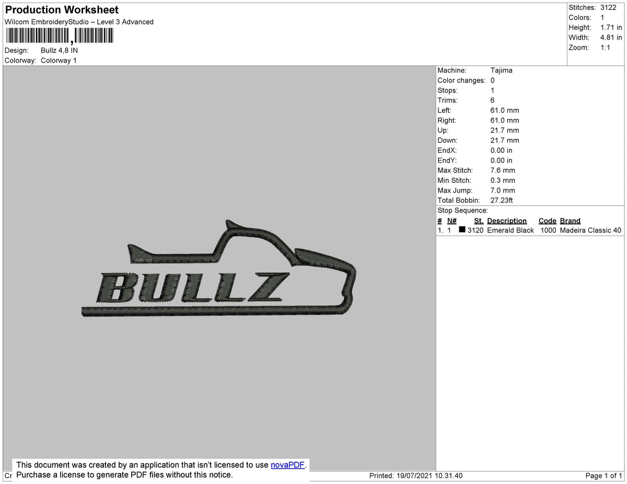627x484 pixels.
Task: Select 'Page 1 of 1' footer text
Action: pyautogui.click(x=604, y=476)
